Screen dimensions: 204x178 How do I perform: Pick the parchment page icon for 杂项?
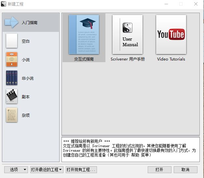click(12, 115)
